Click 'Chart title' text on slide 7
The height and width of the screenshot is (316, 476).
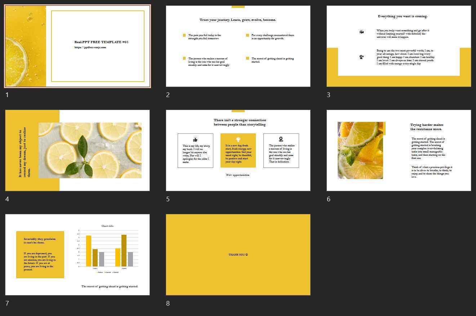[x=107, y=226]
